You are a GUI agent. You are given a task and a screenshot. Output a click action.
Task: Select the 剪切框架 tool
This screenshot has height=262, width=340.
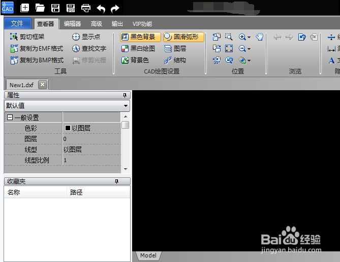pyautogui.click(x=27, y=37)
